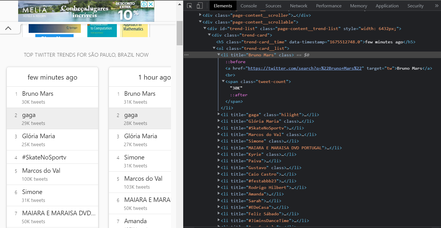Expand the li node titled Caio Castro

219,174
